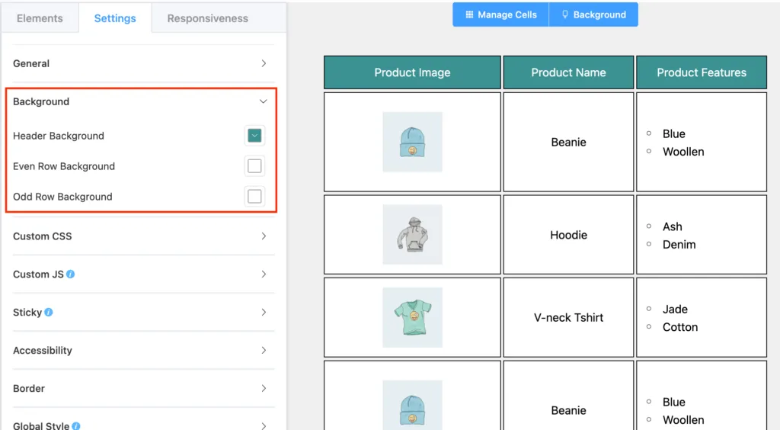Viewport: 780px width, 430px height.
Task: Select the green V-neck Tshirt image
Action: point(412,317)
